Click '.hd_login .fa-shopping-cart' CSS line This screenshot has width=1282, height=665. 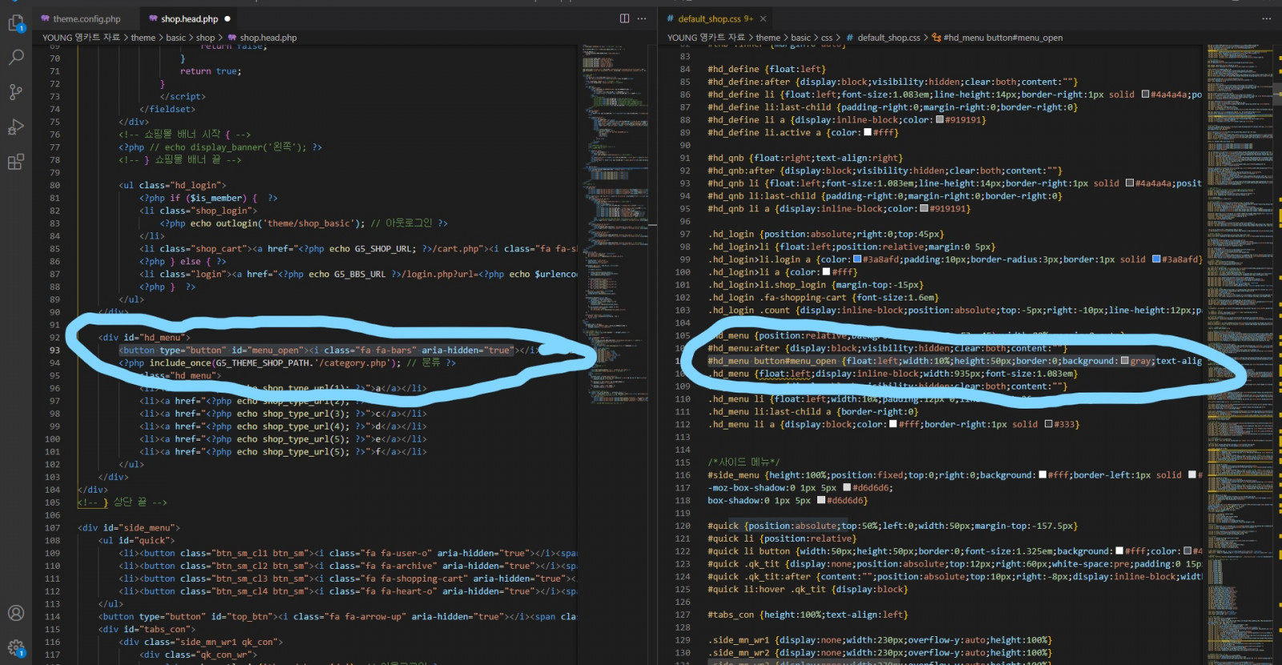824,298
